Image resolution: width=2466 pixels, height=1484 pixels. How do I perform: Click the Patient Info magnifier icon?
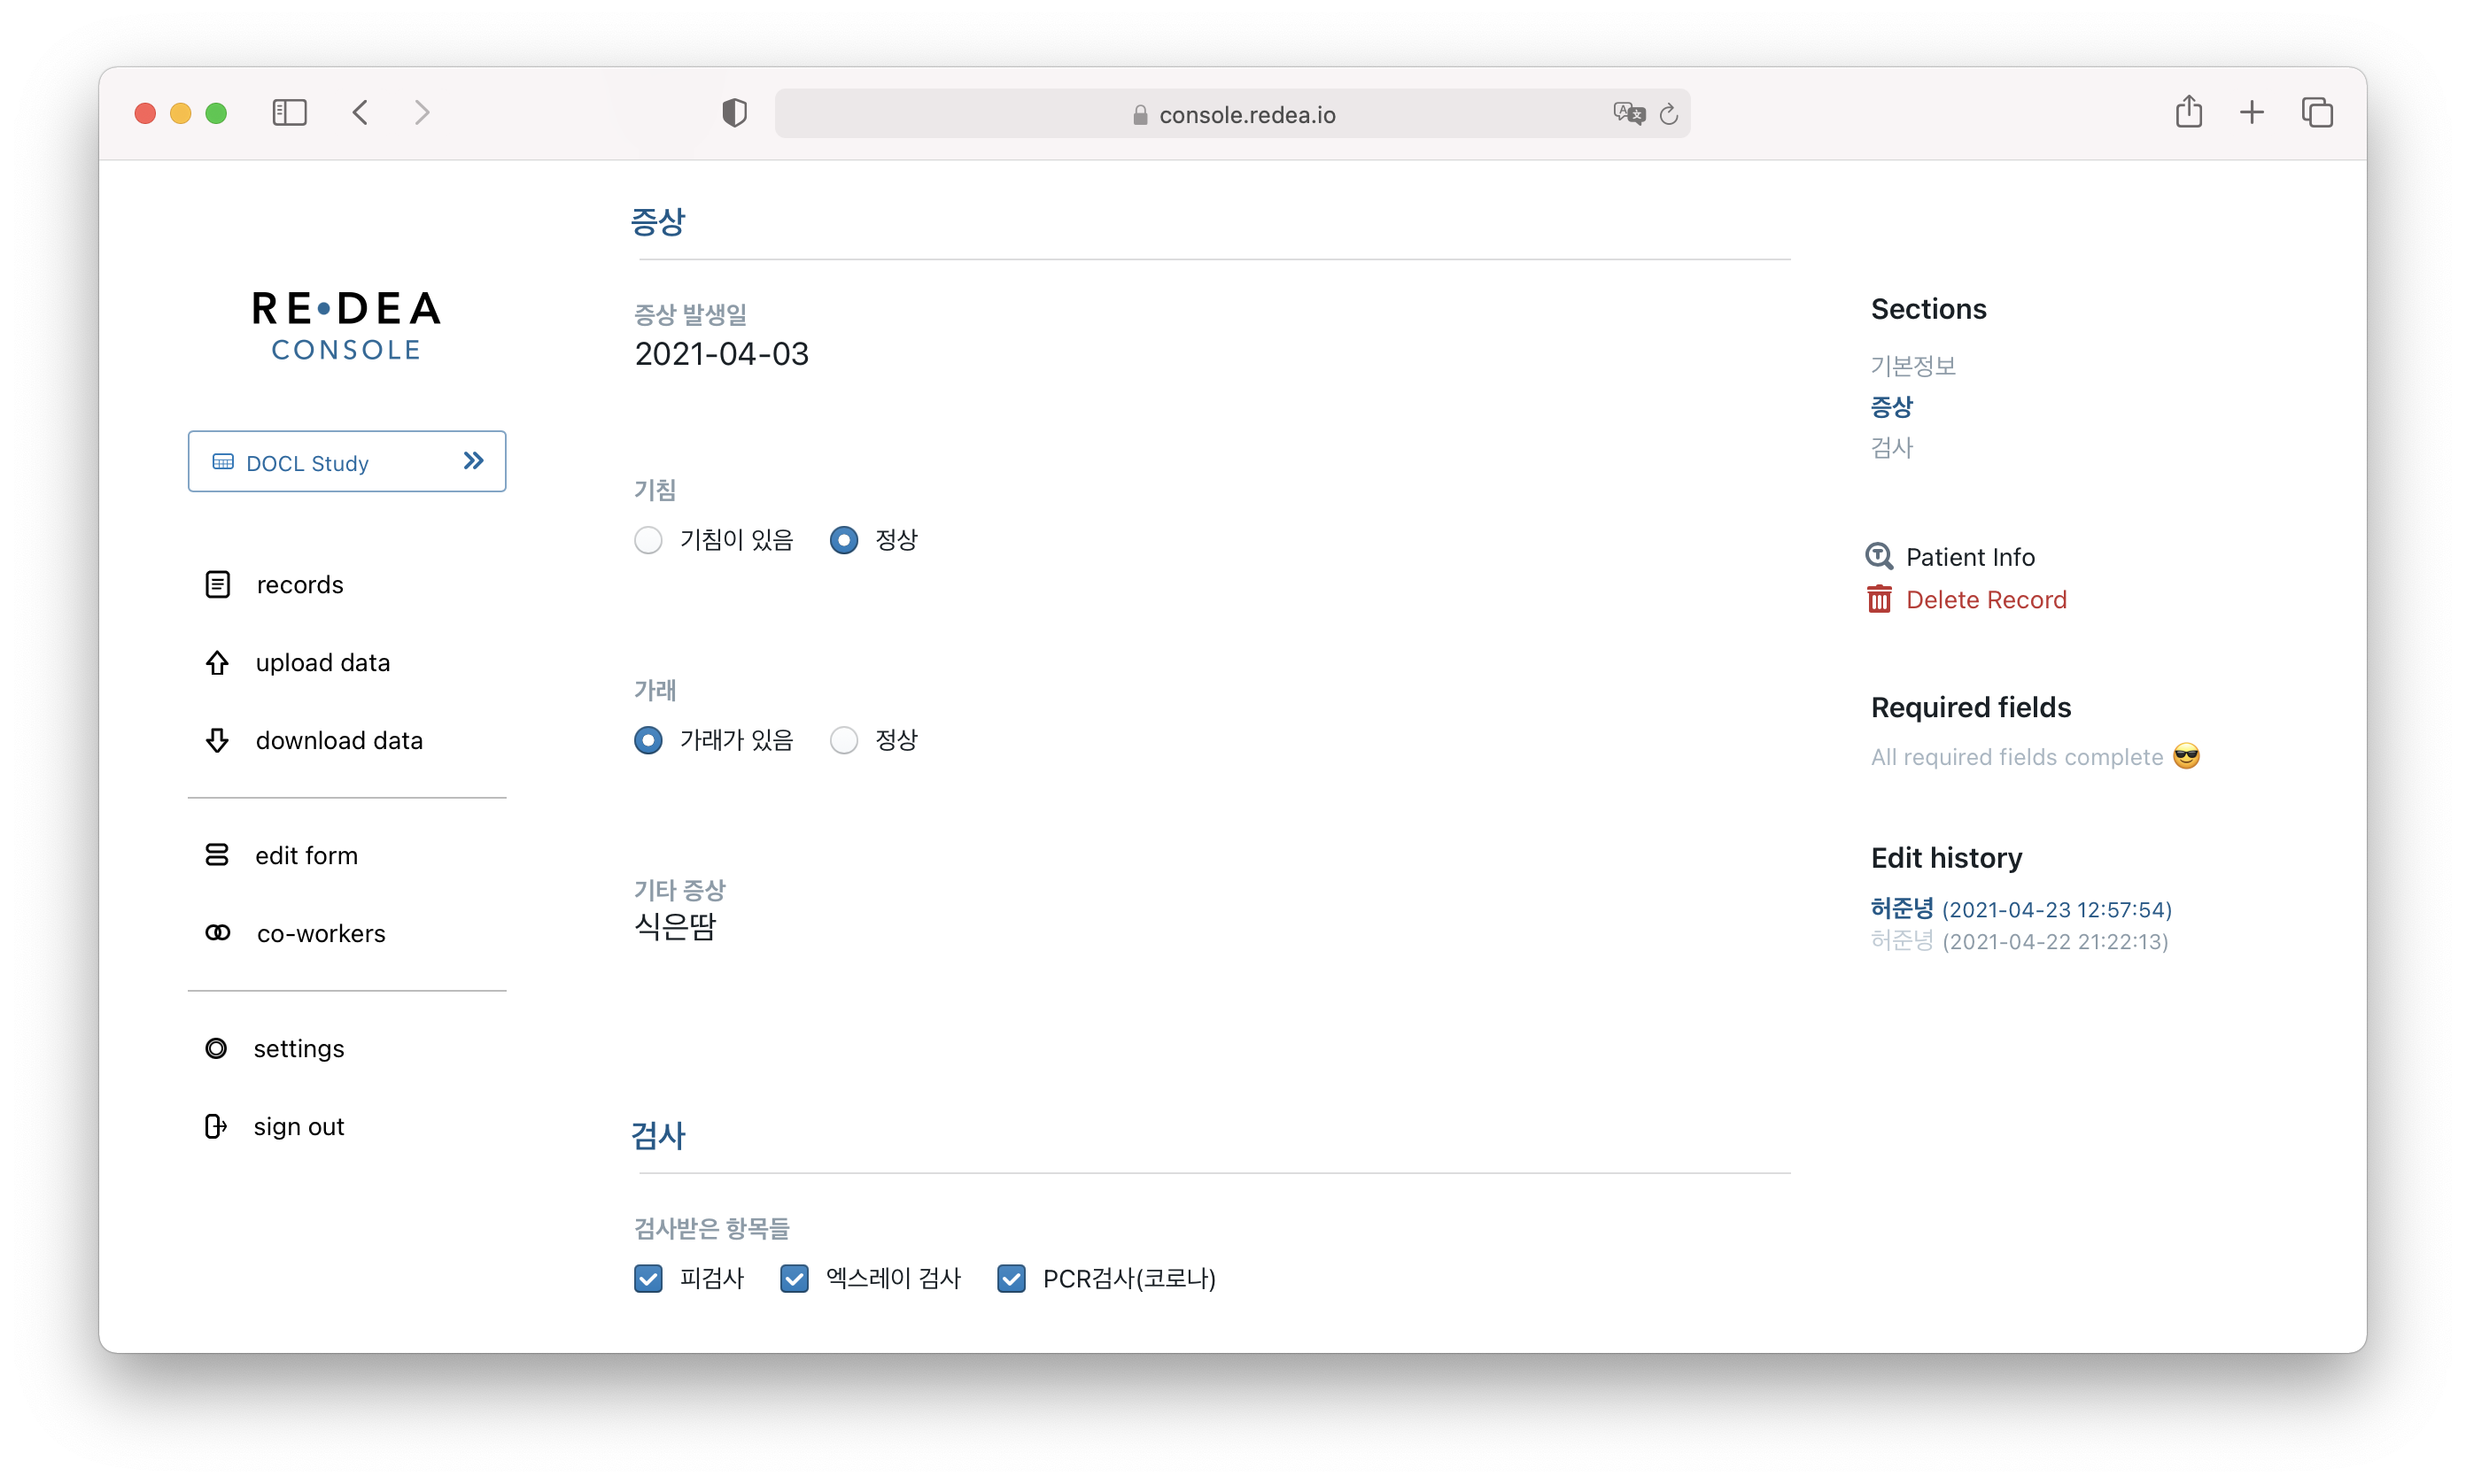point(1879,557)
